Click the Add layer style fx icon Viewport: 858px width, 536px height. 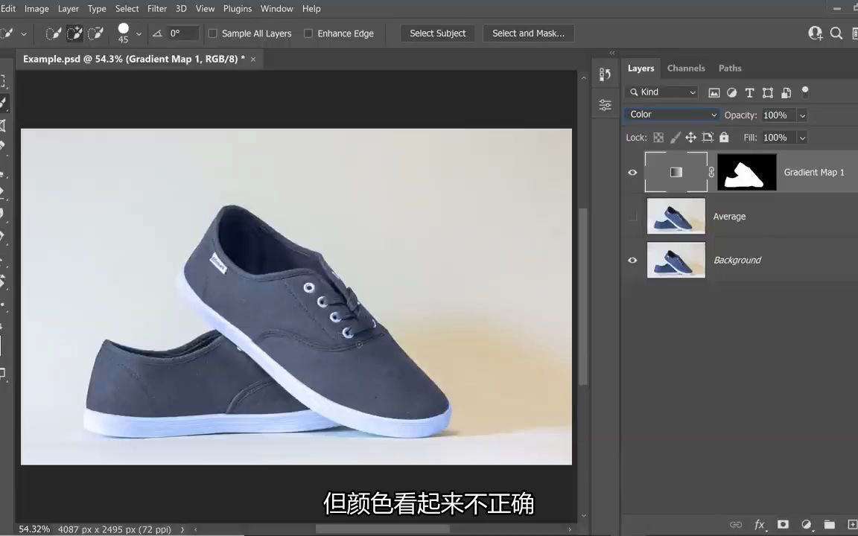point(759,525)
